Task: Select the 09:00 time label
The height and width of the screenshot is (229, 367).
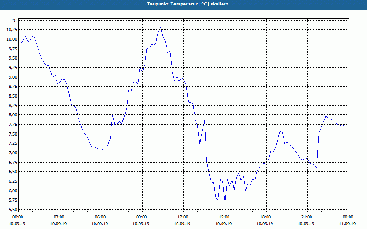Action: pyautogui.click(x=142, y=217)
